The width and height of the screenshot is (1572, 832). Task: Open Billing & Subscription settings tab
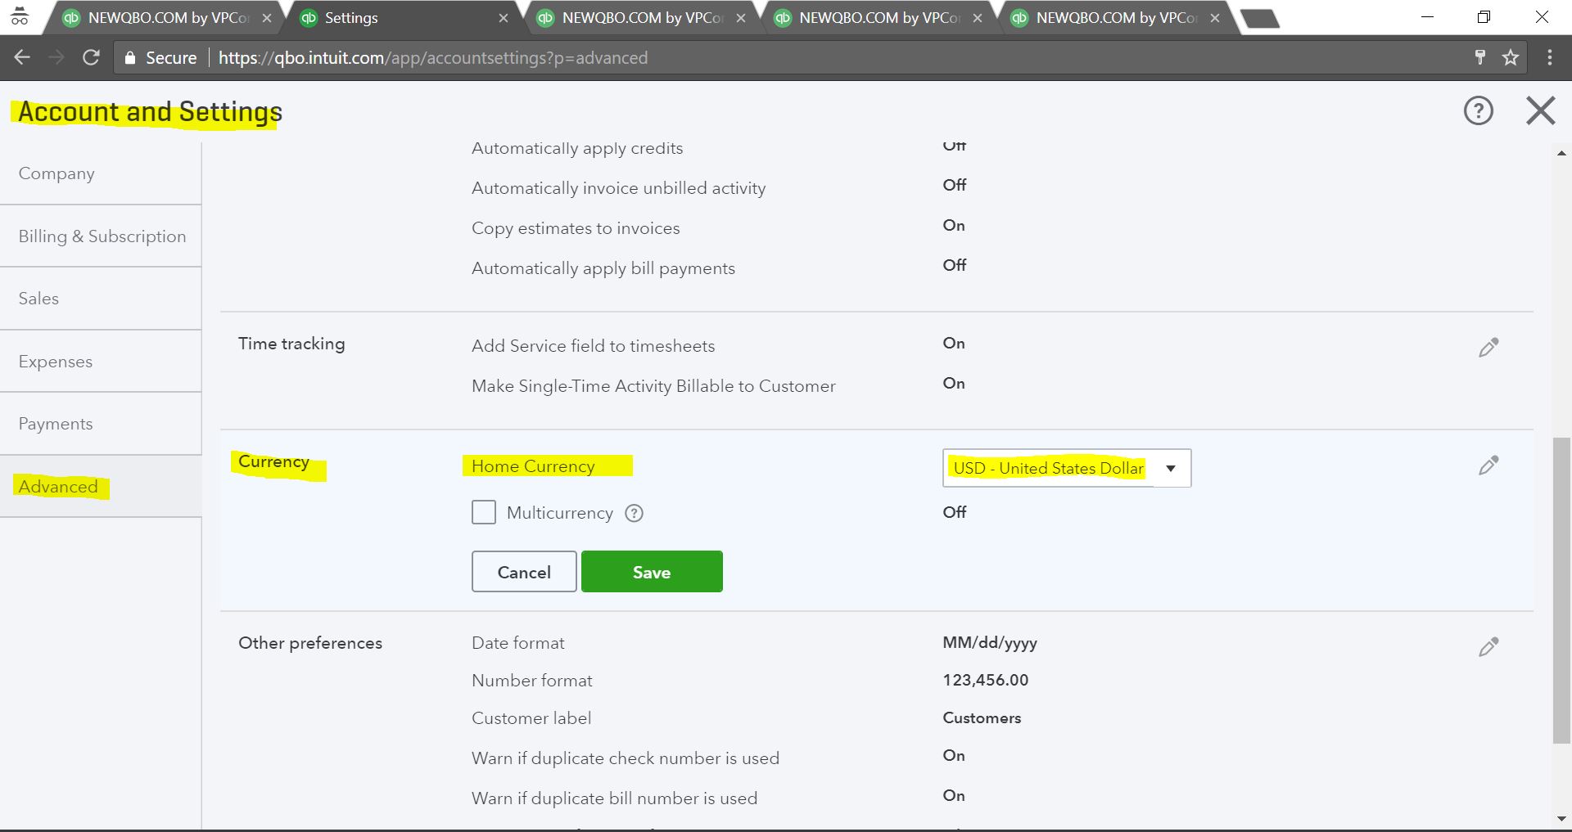[x=102, y=236]
